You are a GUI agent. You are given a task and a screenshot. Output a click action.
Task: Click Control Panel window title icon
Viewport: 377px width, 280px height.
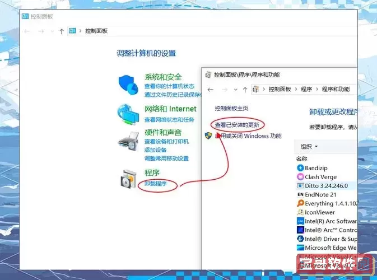coord(25,16)
